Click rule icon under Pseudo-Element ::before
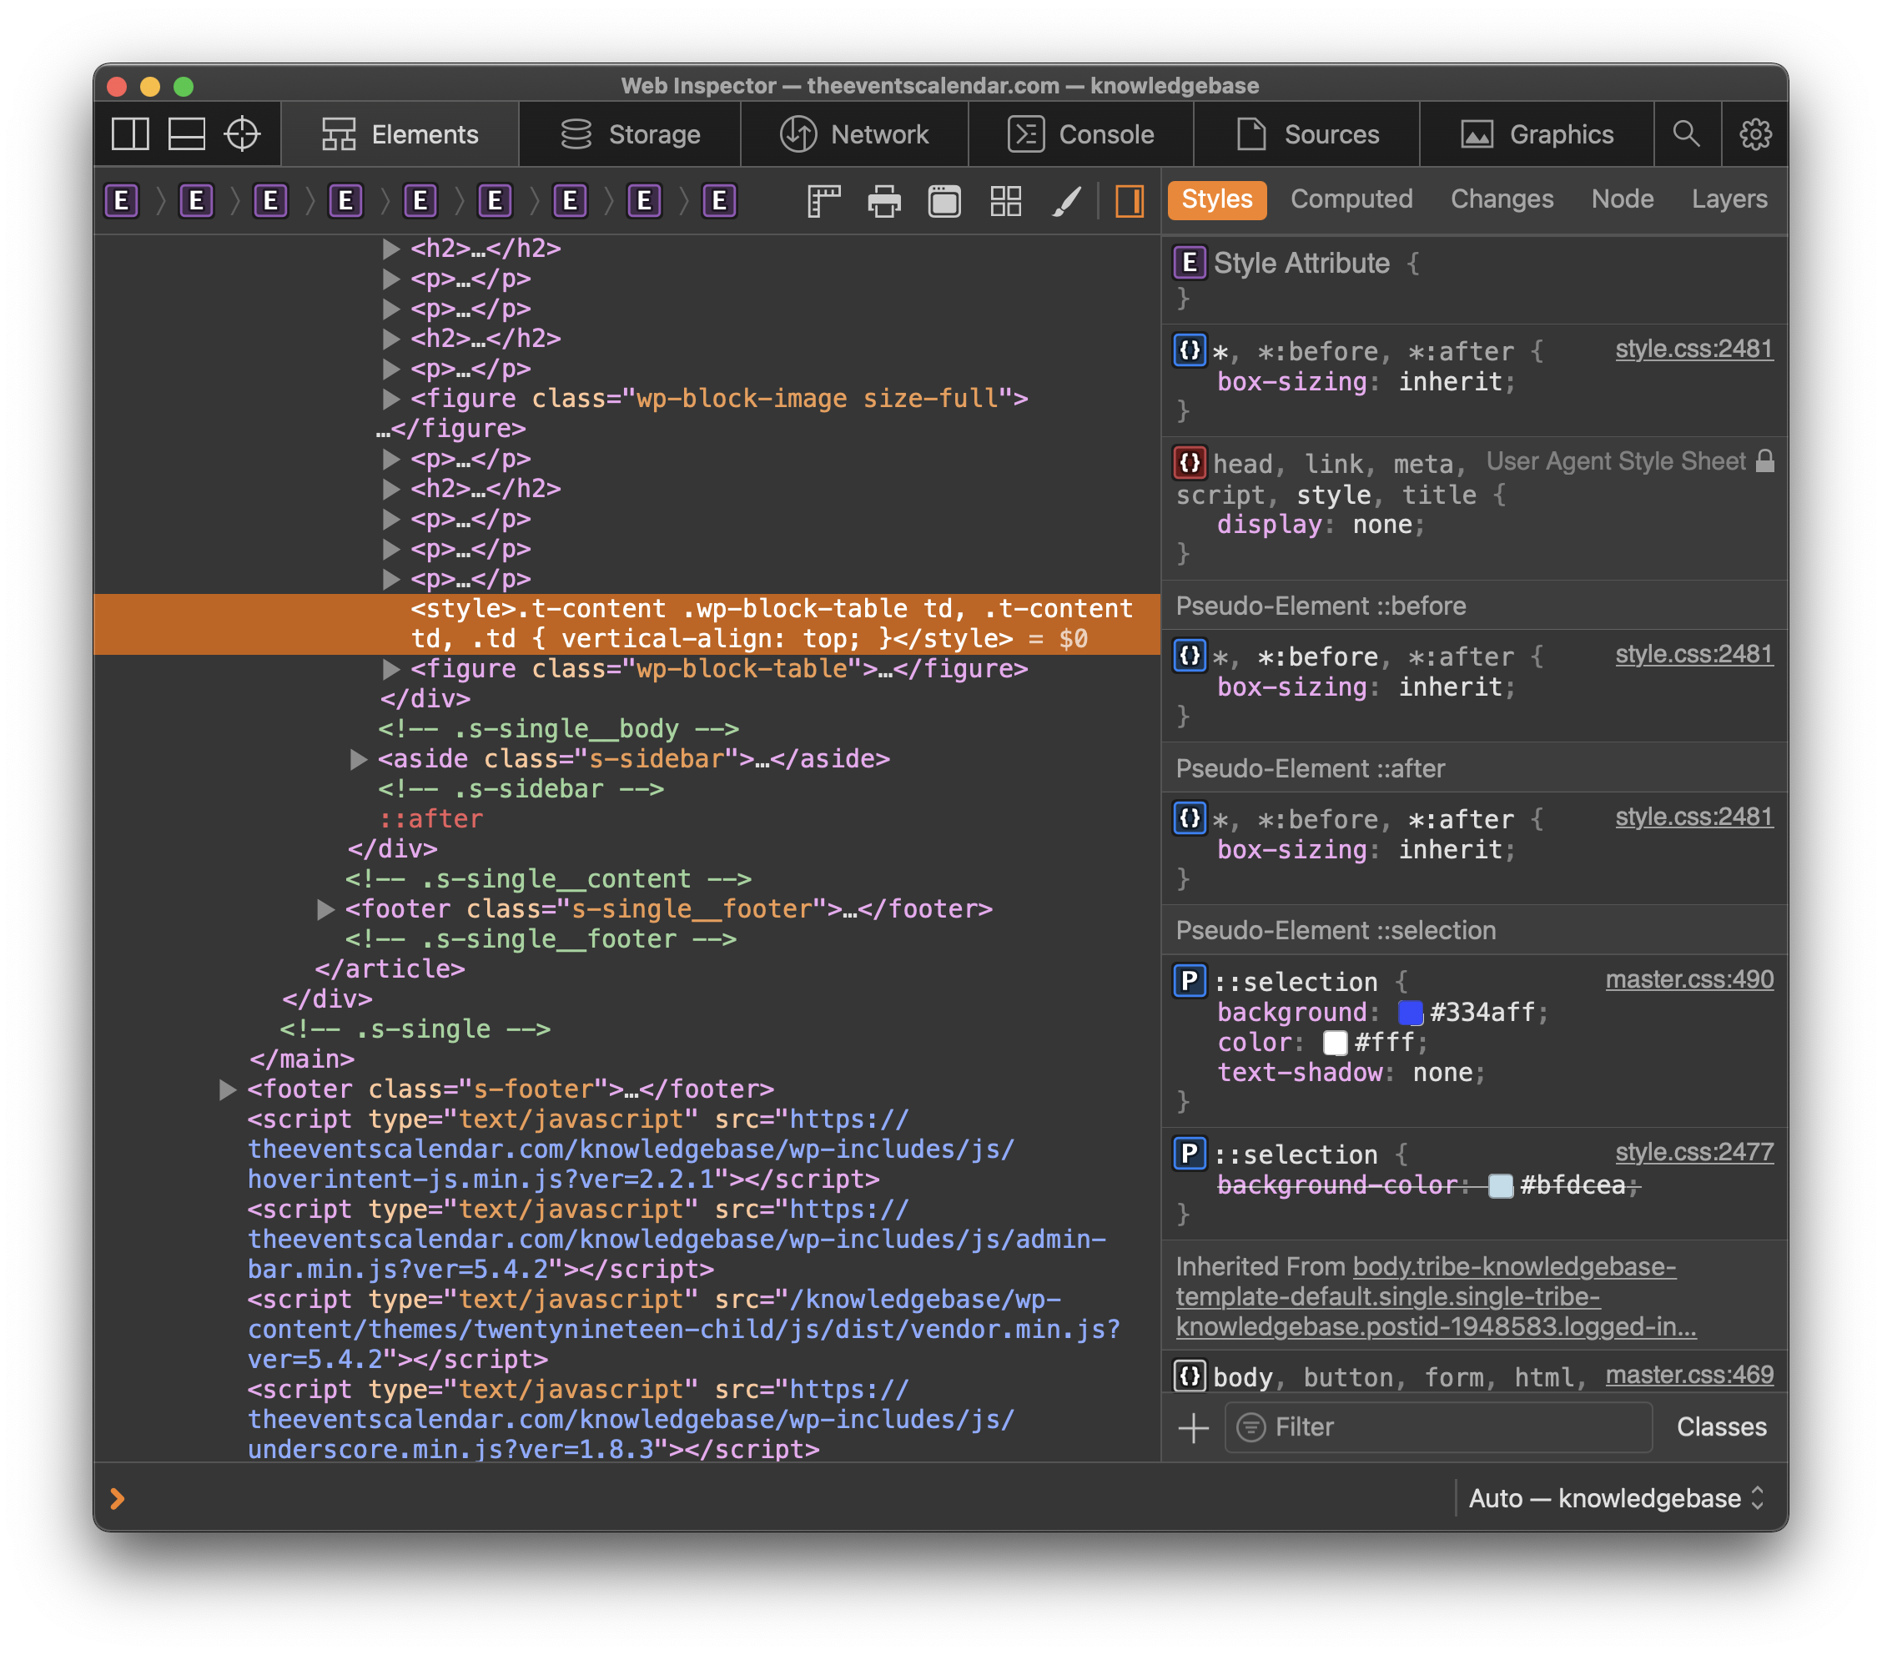The height and width of the screenshot is (1655, 1882). pos(1190,656)
